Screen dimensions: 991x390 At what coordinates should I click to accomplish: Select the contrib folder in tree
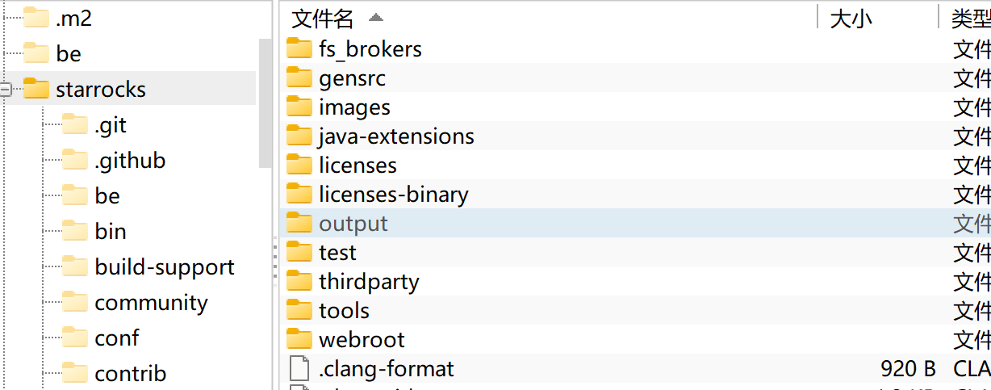131,374
